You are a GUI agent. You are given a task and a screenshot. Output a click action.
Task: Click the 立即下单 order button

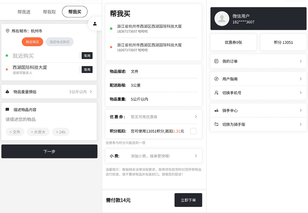pyautogui.click(x=188, y=200)
